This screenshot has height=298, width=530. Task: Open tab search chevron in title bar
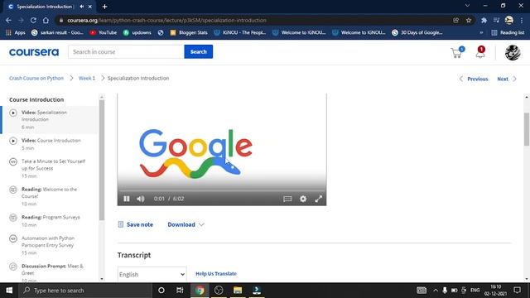tap(467, 6)
